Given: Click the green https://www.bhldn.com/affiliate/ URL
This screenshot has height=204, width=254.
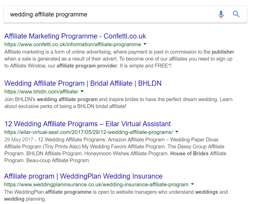Looking at the screenshot, I should pyautogui.click(x=41, y=92).
